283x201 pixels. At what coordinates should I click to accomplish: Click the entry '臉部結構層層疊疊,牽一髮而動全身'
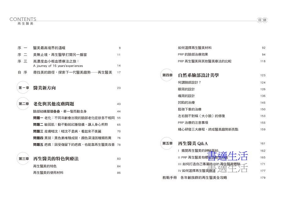click(x=60, y=111)
